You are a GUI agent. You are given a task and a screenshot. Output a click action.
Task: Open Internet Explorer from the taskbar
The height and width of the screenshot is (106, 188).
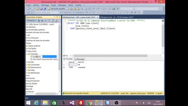click(x=36, y=103)
